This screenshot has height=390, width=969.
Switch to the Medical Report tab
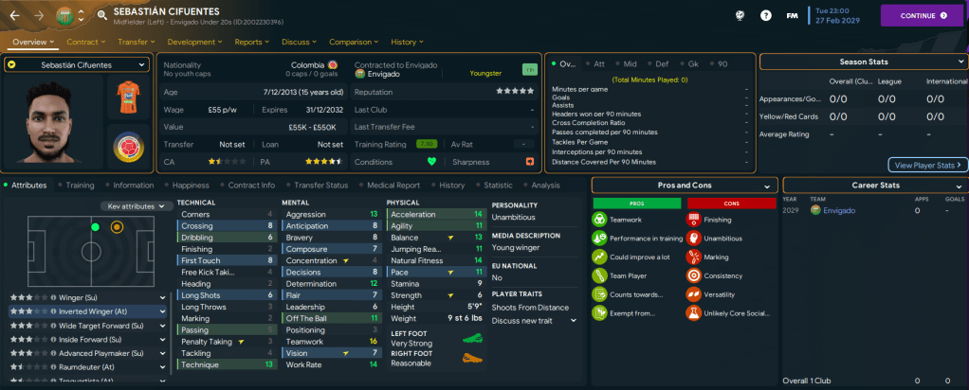[393, 186]
